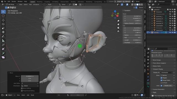Open the outliner filter funnel
The image size is (177, 99).
[173, 4]
